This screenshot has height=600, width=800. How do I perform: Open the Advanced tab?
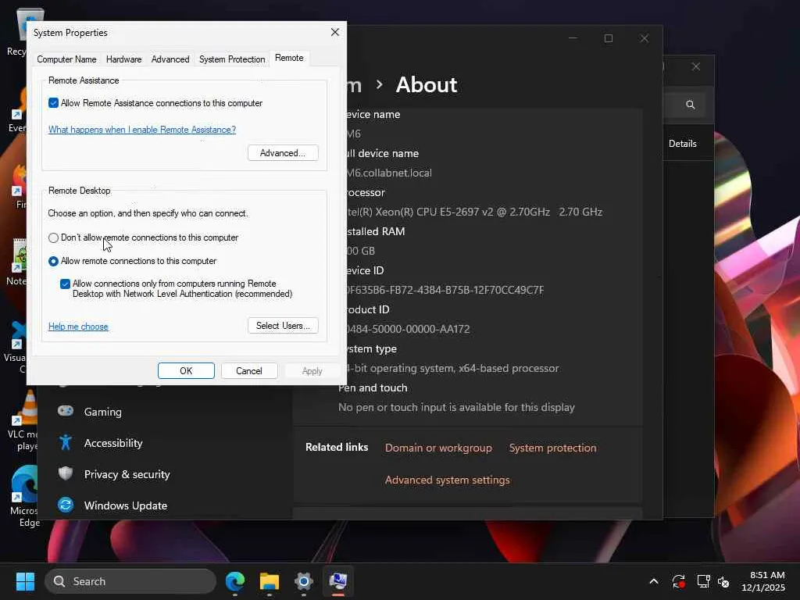(170, 59)
